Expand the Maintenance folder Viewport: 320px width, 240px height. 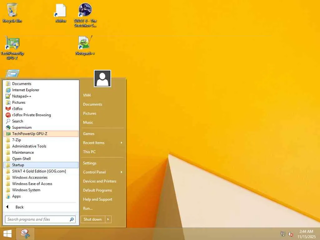[x=41, y=152]
